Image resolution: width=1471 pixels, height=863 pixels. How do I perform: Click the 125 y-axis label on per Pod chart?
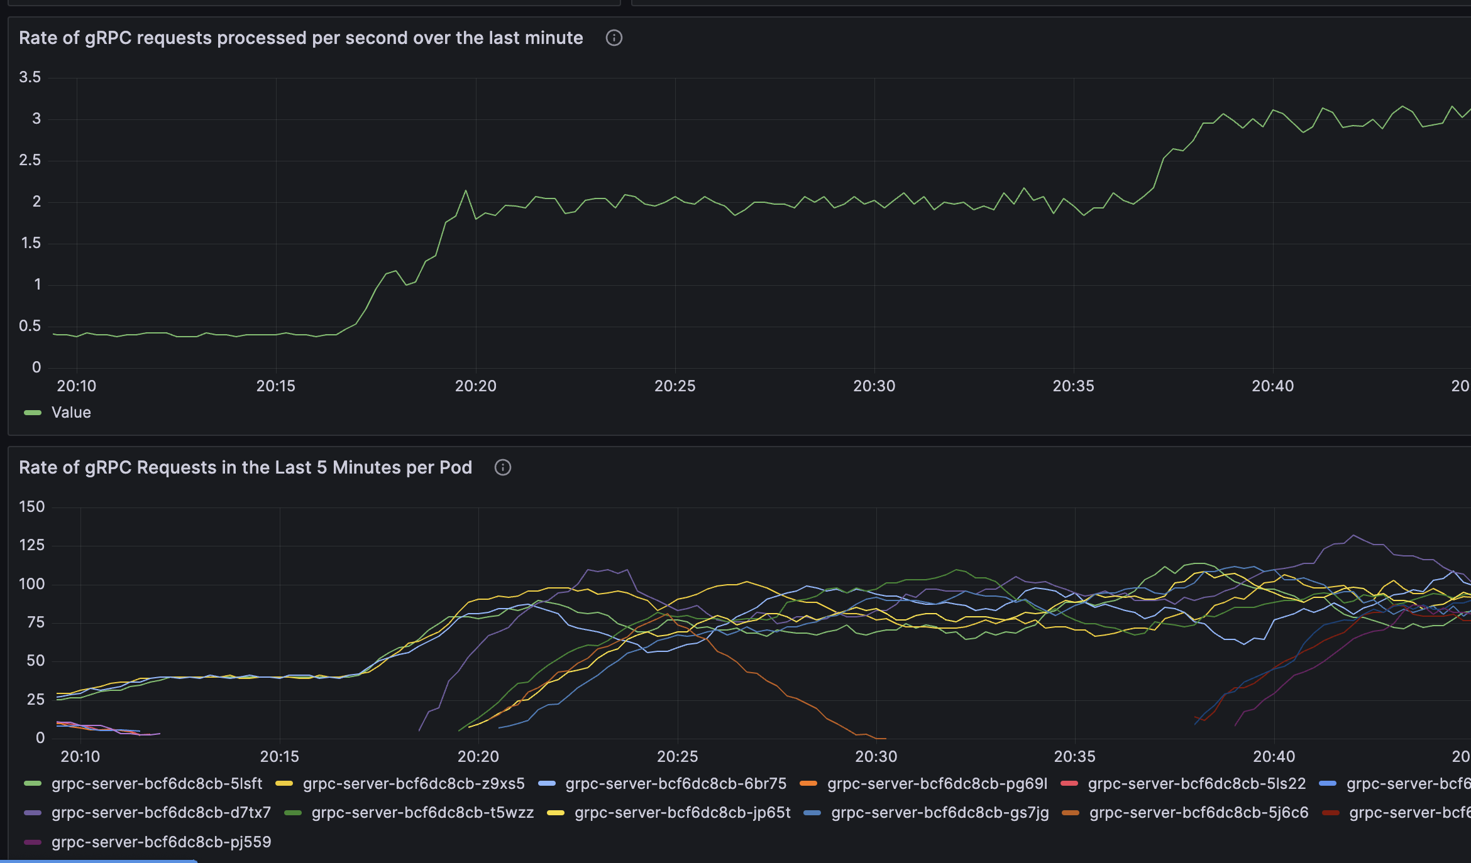(x=32, y=545)
